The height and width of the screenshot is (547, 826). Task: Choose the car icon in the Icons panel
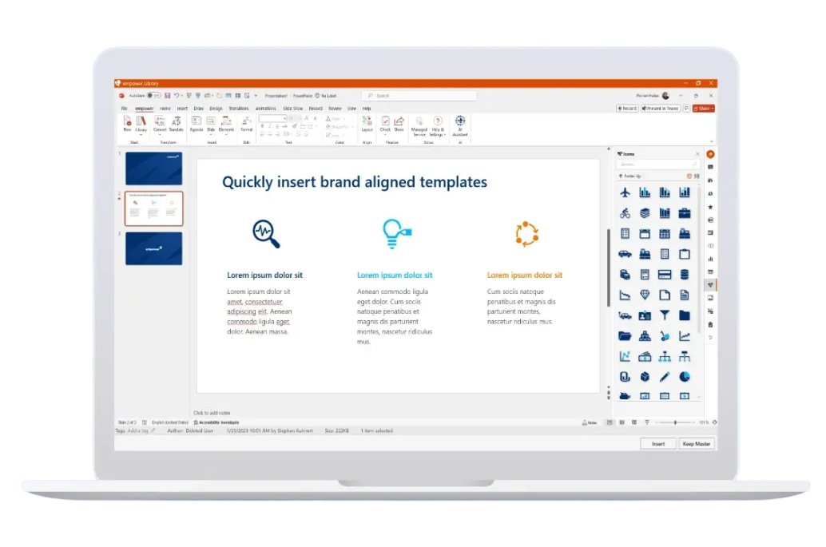tap(625, 254)
